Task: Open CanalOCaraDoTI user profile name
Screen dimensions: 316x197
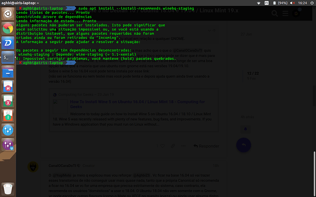Action: tap(62, 165)
